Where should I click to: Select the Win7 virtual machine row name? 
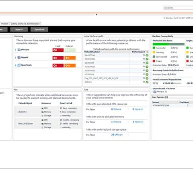click(101, 78)
